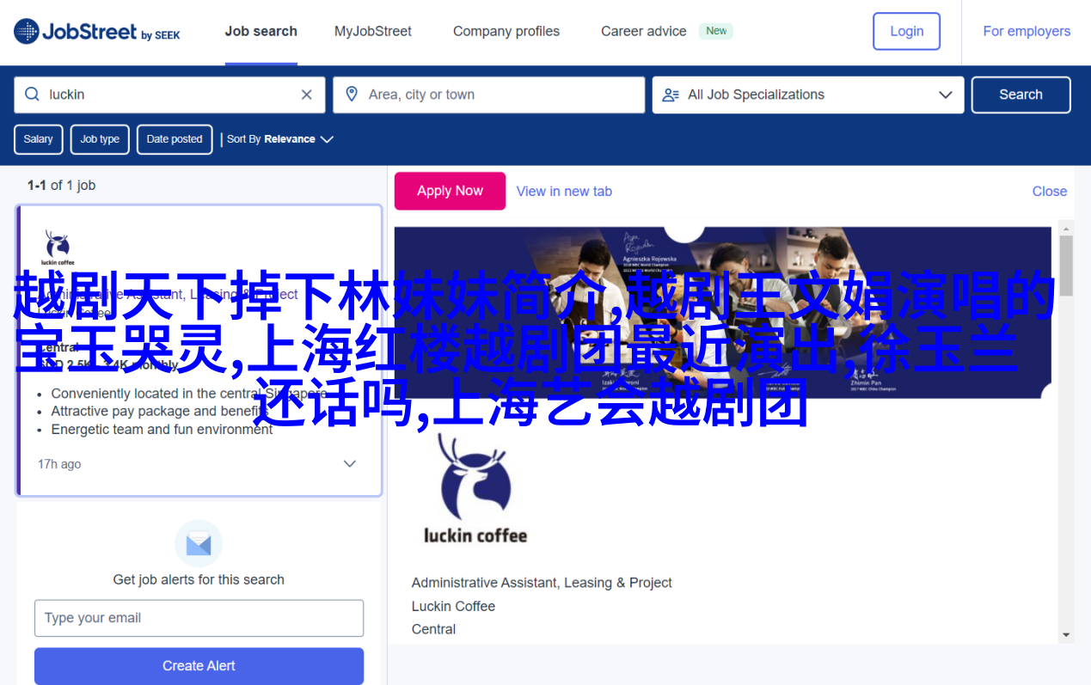Open job with View in new tab
Viewport: 1091px width, 685px height.
[564, 192]
